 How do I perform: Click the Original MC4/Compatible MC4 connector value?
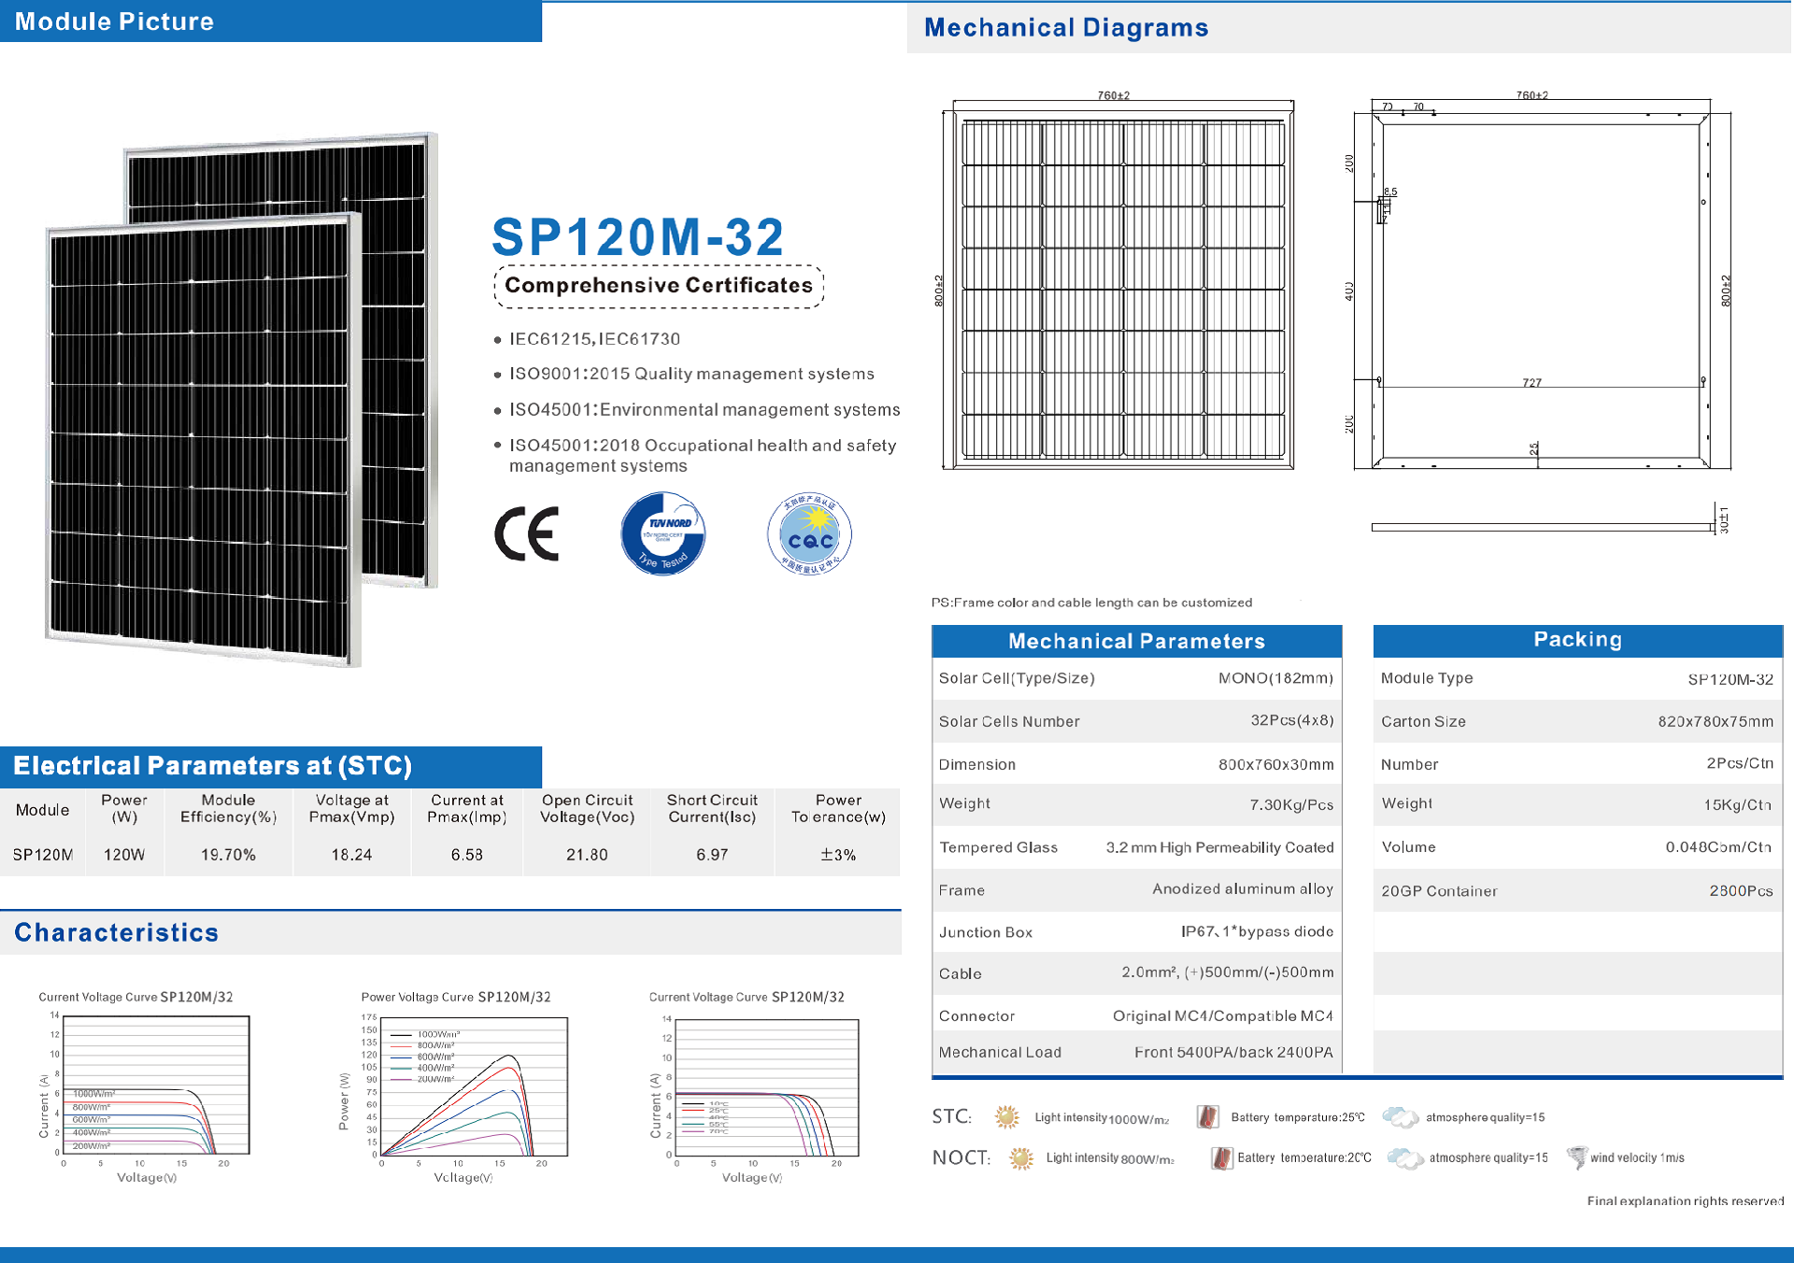tap(1223, 1015)
